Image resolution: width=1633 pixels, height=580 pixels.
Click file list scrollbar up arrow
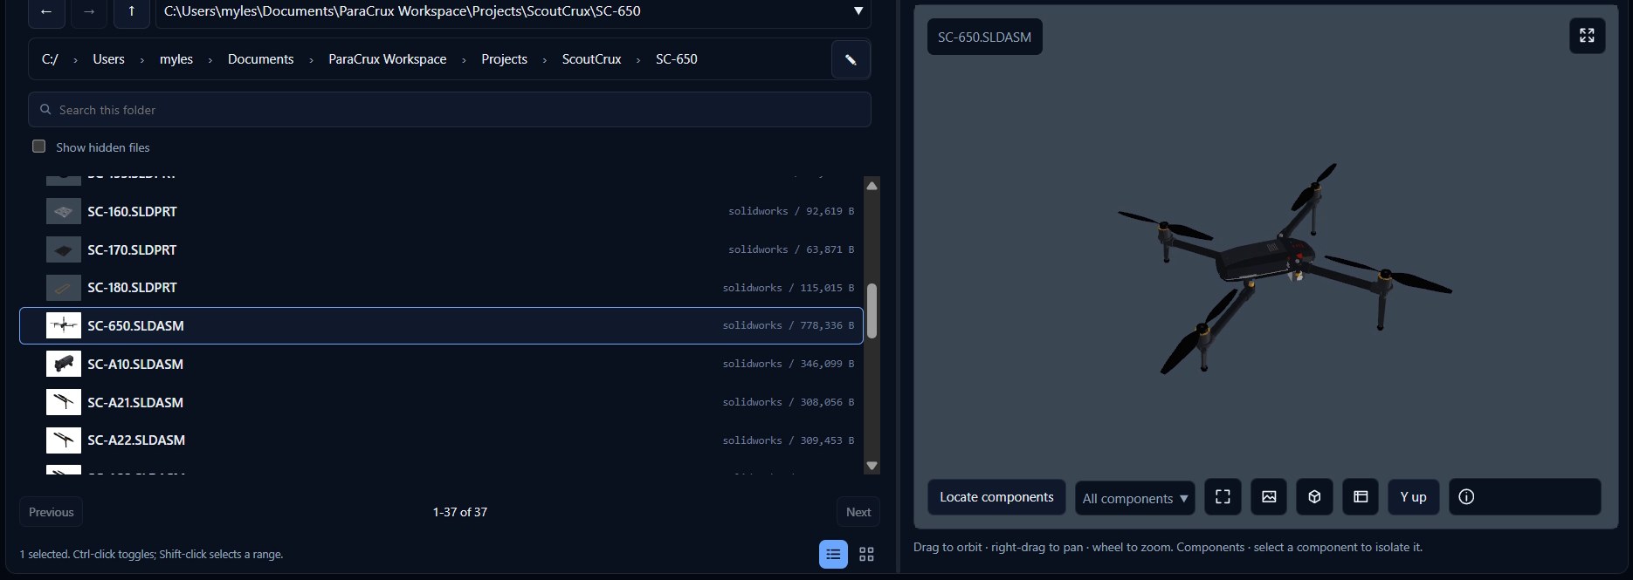click(872, 186)
